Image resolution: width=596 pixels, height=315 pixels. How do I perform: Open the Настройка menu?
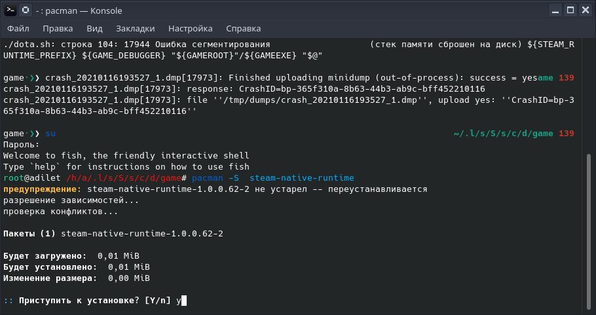click(x=191, y=29)
